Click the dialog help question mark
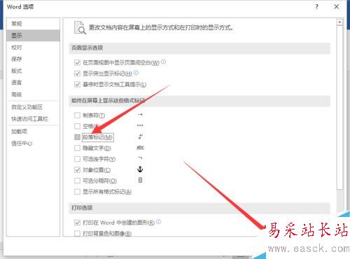 (316, 7)
